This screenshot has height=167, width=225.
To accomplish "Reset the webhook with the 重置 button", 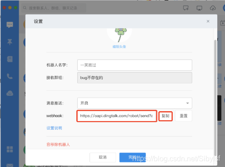I will click(184, 116).
